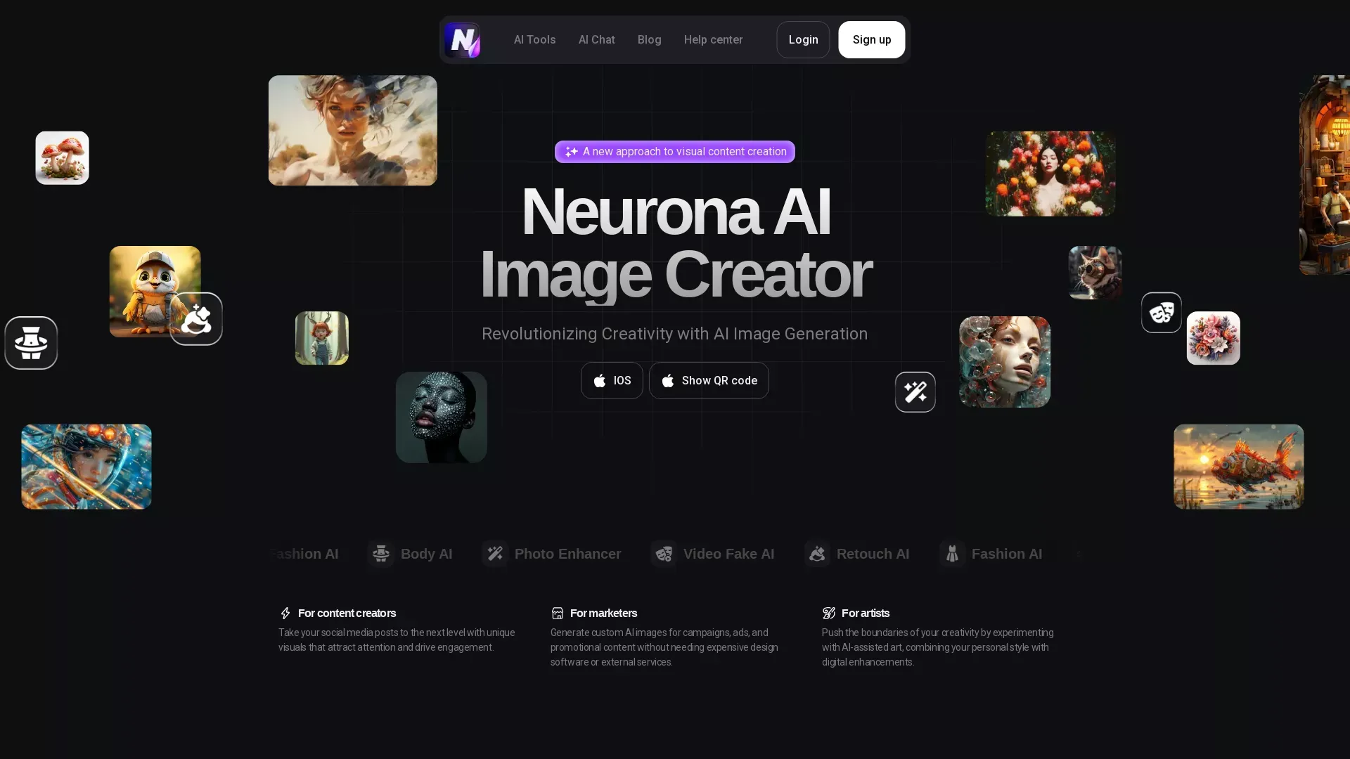
Task: Click the For artists heading
Action: [x=865, y=614]
